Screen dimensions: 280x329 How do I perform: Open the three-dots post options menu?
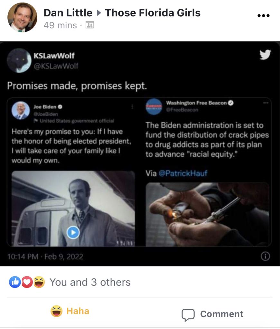tap(263, 15)
